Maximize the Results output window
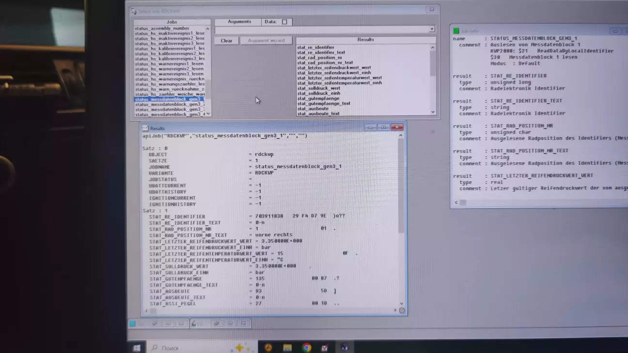This screenshot has width=628, height=353. 383,127
